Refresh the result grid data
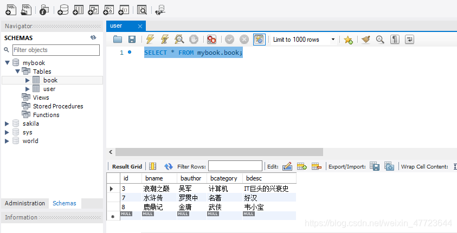 tap(169, 166)
